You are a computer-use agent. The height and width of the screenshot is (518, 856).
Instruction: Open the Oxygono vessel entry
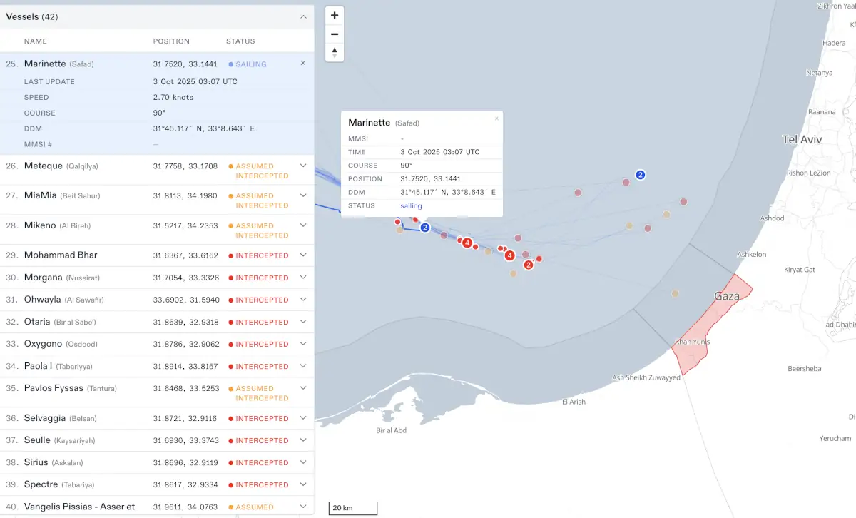[44, 344]
